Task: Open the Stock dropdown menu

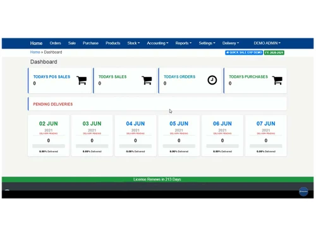Action: (133, 43)
